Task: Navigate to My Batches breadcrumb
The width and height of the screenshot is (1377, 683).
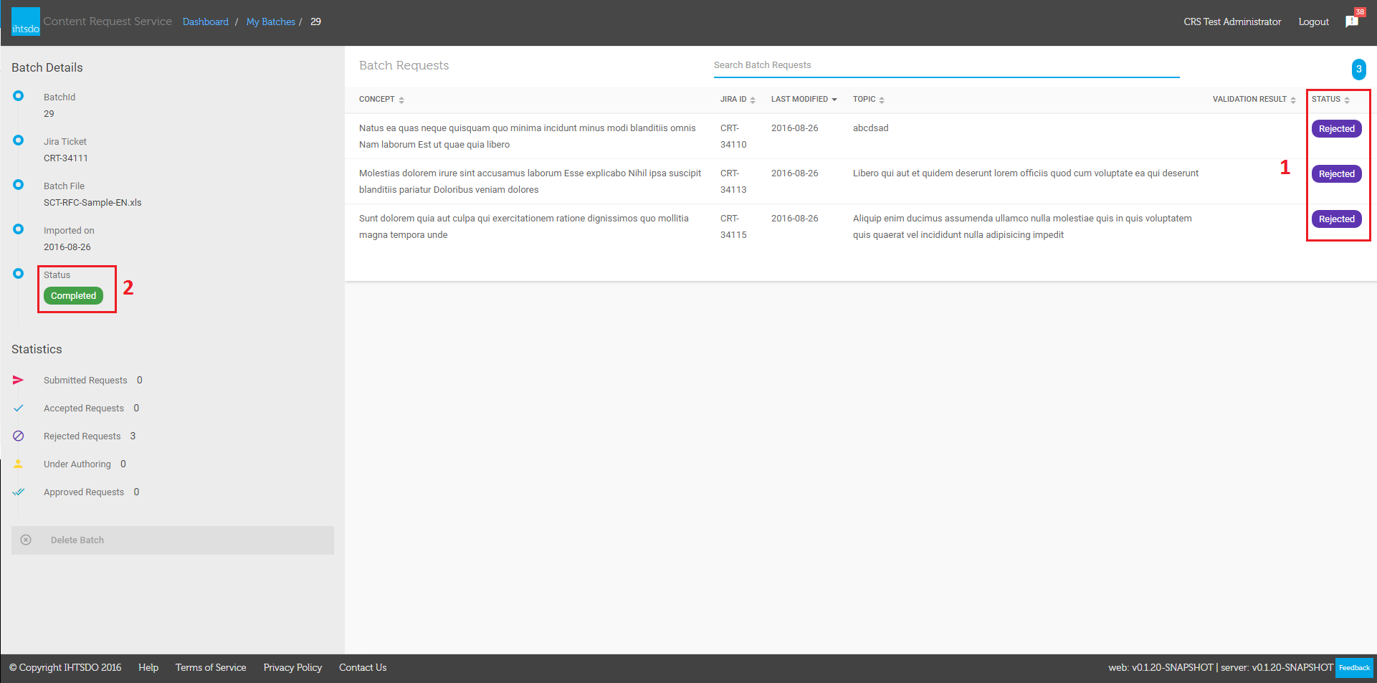Action: 270,22
